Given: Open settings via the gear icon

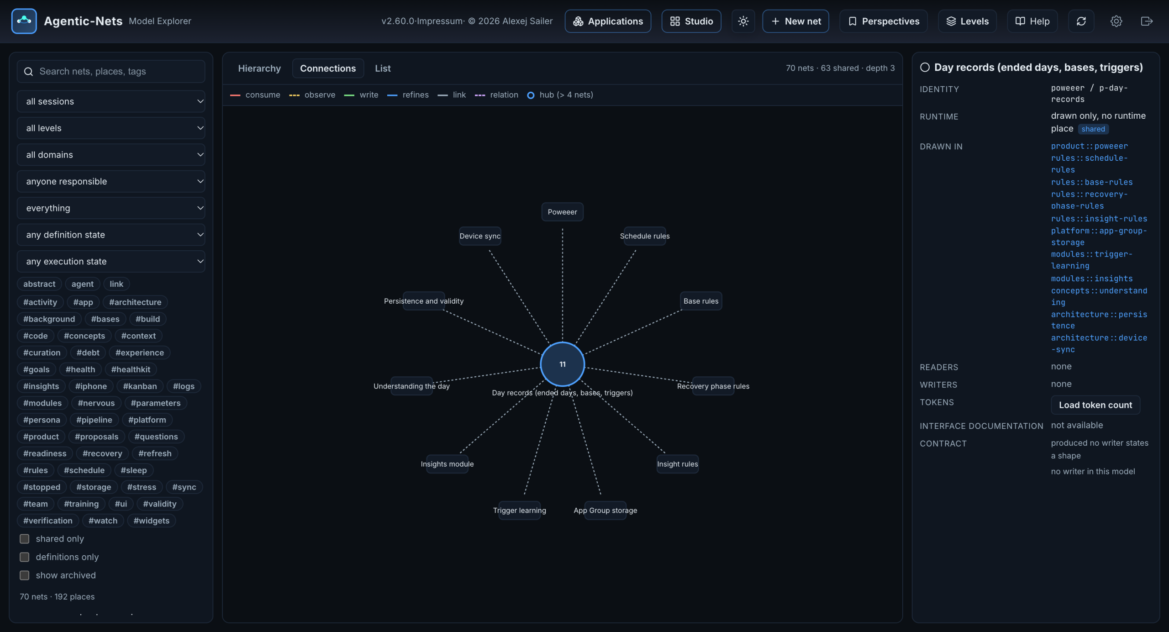Looking at the screenshot, I should point(1116,21).
